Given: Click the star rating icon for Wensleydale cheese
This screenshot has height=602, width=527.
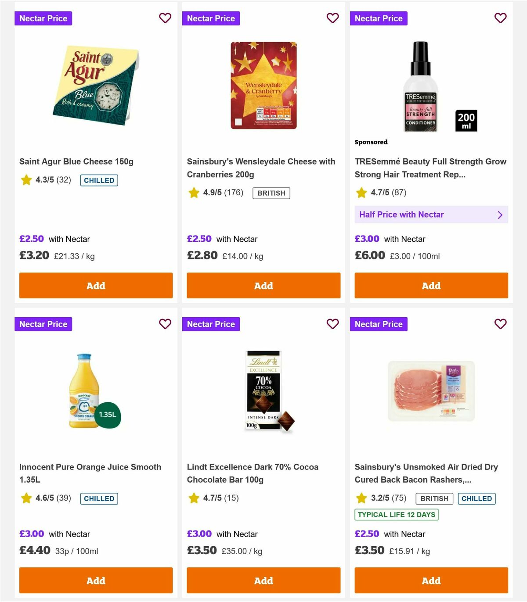Looking at the screenshot, I should pyautogui.click(x=194, y=193).
